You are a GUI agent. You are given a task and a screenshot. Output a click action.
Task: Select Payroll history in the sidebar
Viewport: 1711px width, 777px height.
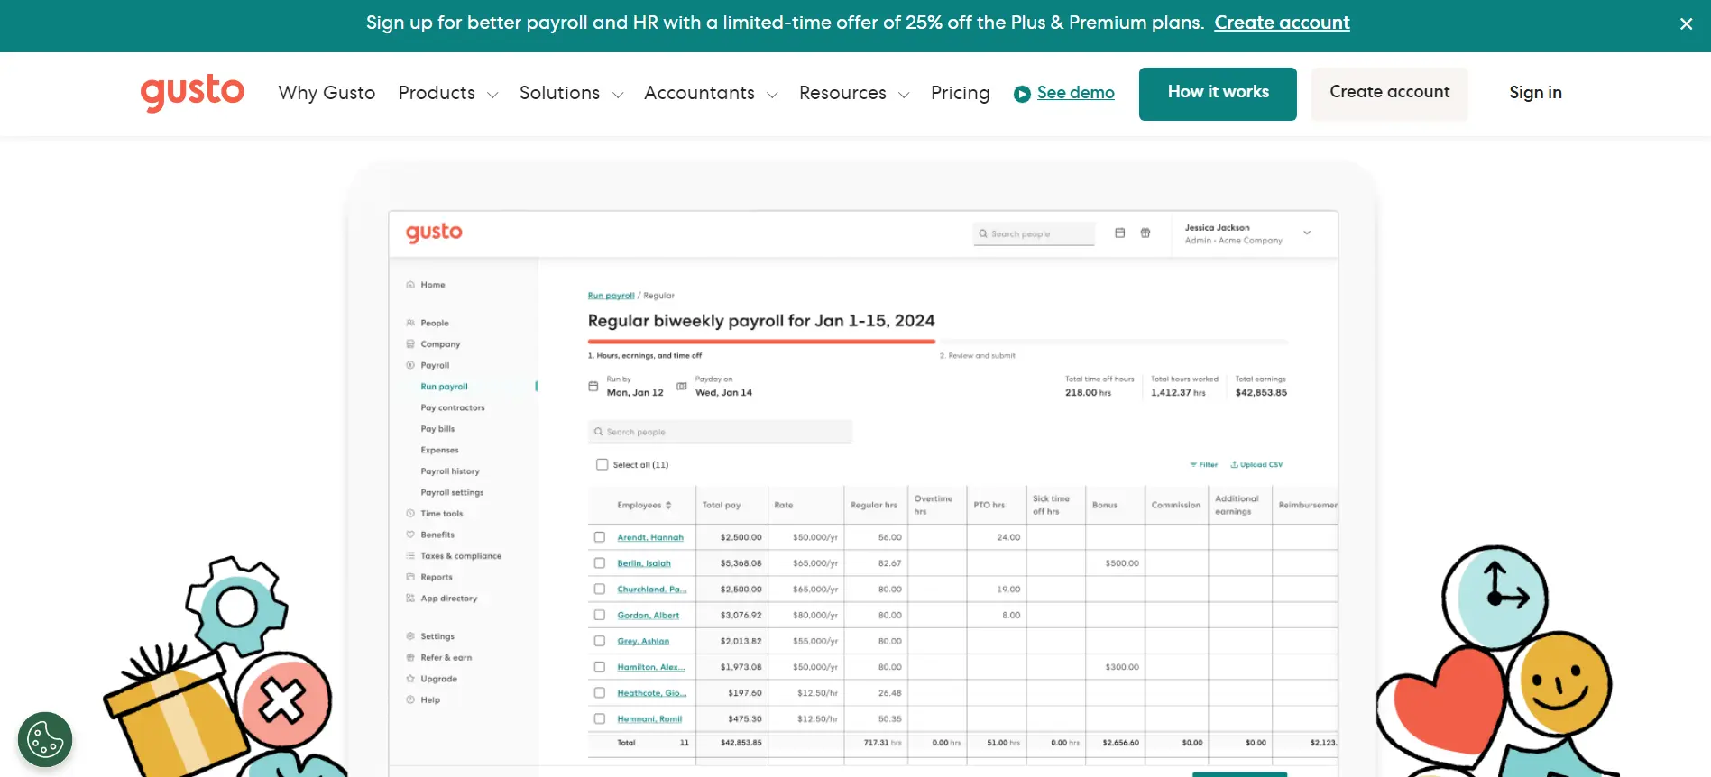click(x=450, y=471)
